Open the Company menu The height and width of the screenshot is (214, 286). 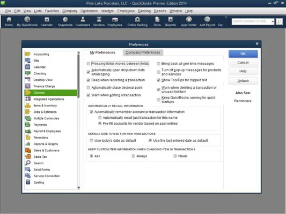point(70,11)
